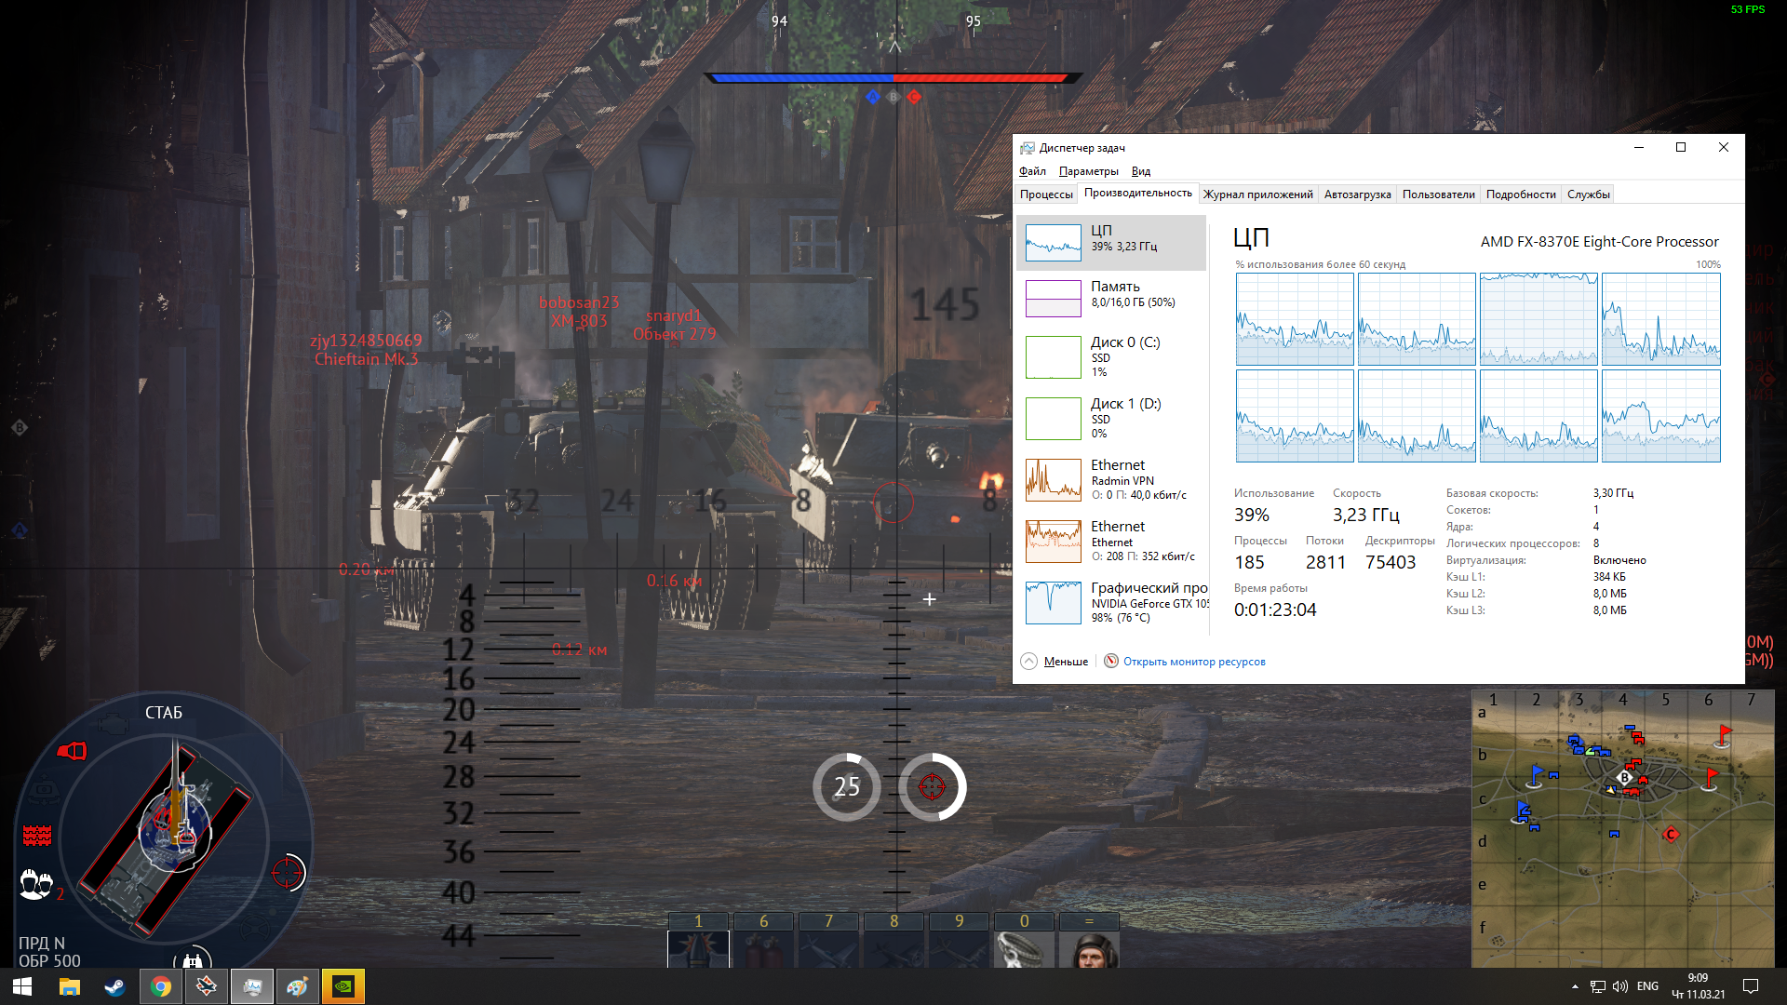Open the Открыть монитор ресурсов link
Screen dimensions: 1787x1005
point(1194,662)
